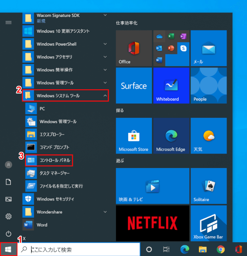The image size is (247, 256).
Task: Open Pictures from the Start sidebar
Action: point(9,199)
